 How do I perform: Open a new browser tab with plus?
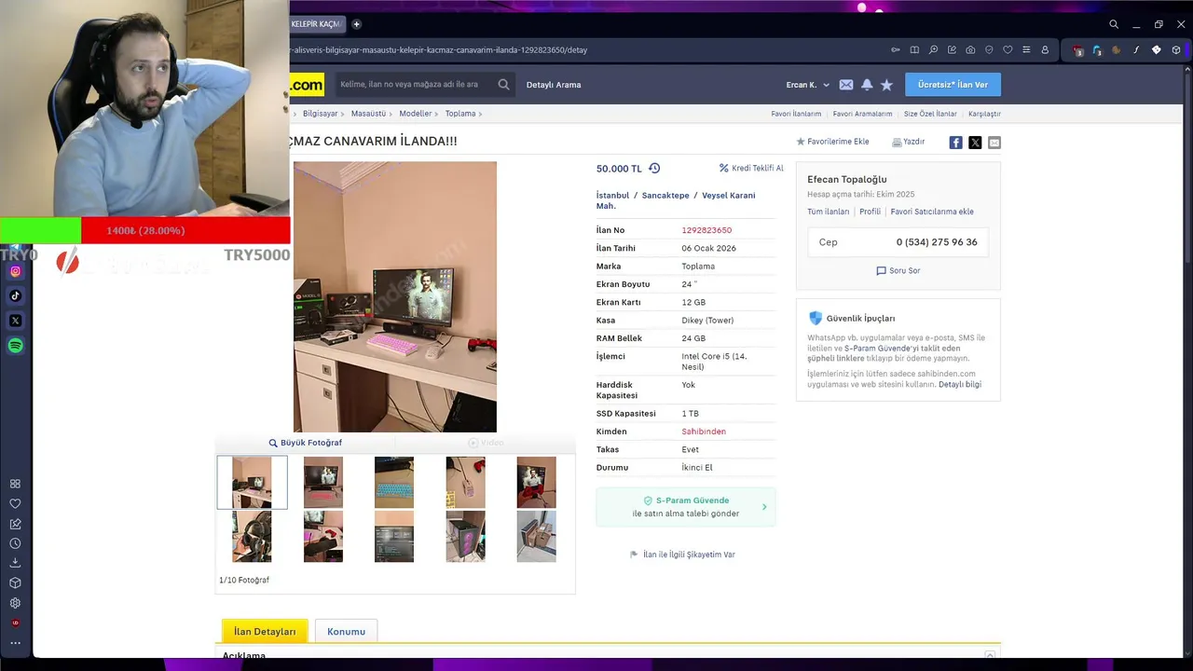pos(356,24)
